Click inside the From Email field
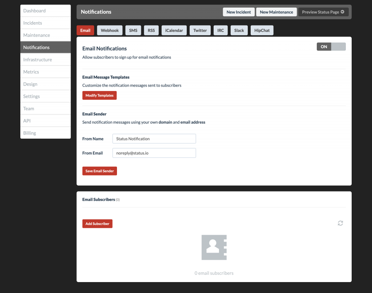Screen dimensions: 372x293 click(154, 153)
